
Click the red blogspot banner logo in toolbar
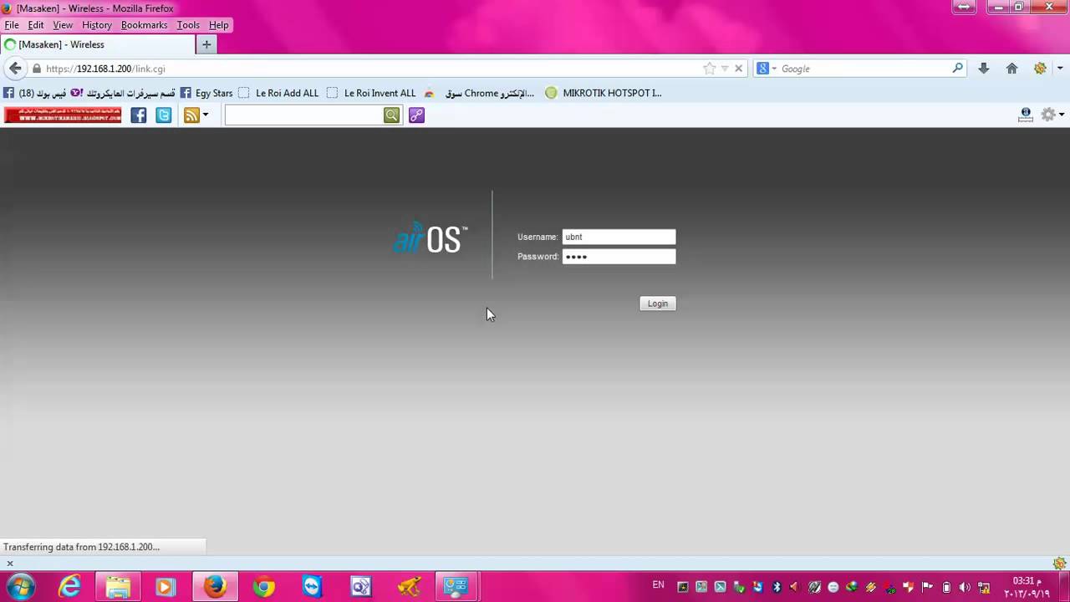[x=63, y=115]
